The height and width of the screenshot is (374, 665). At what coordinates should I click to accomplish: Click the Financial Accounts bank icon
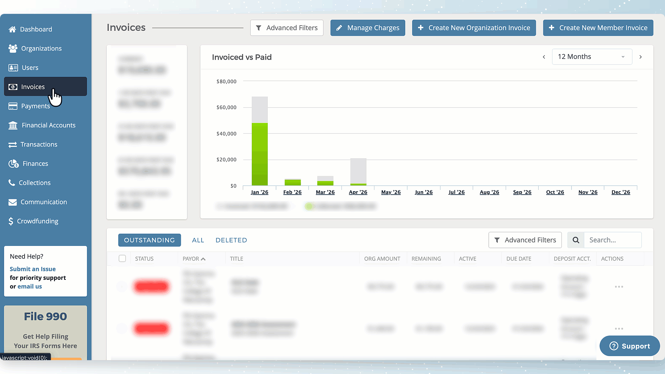pyautogui.click(x=13, y=125)
